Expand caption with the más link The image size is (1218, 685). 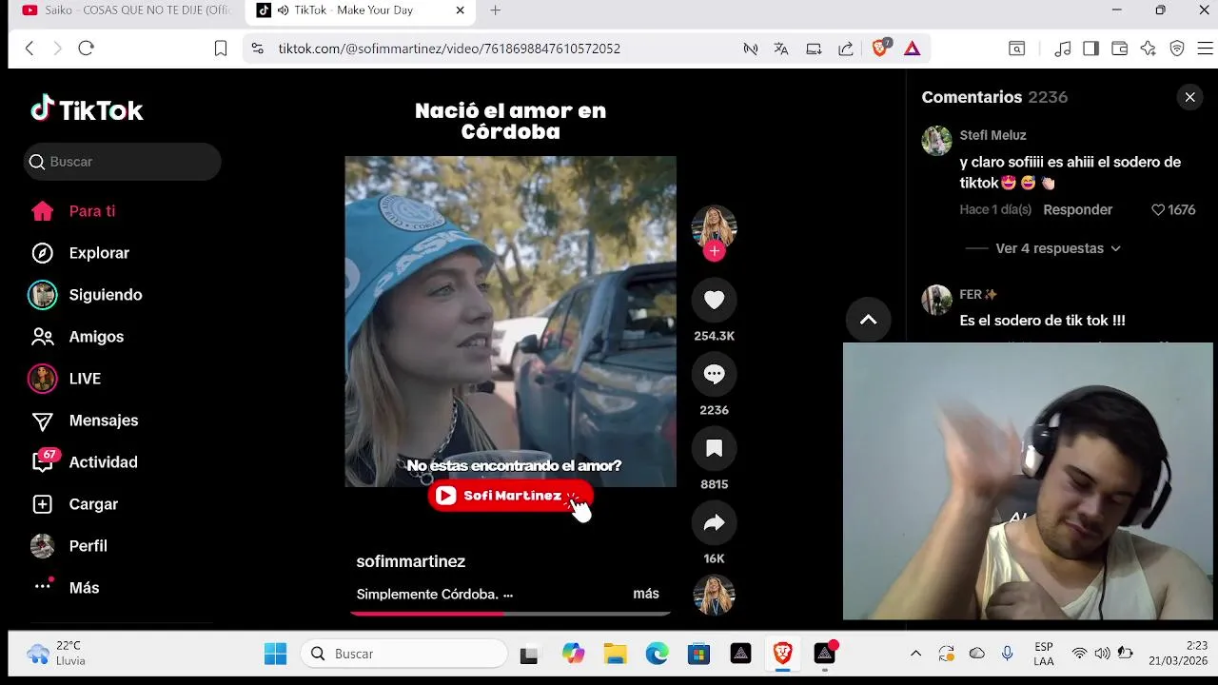pyautogui.click(x=646, y=594)
